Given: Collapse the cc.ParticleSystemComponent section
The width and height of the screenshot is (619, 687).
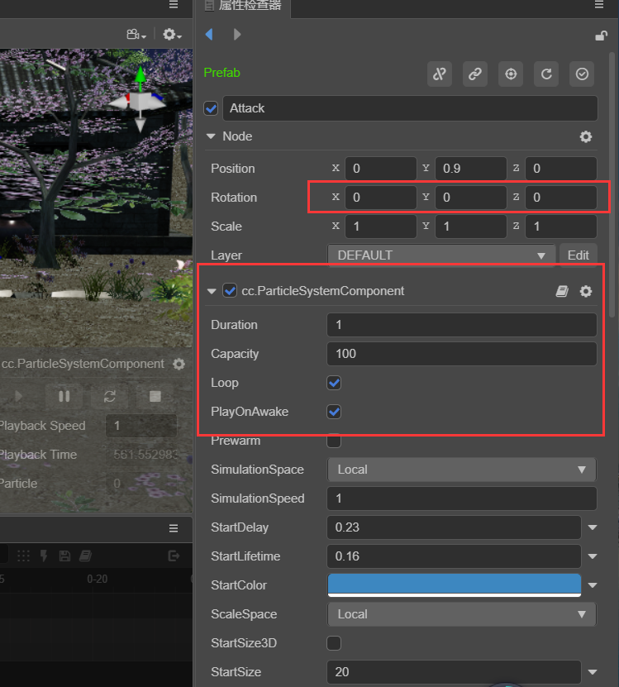Looking at the screenshot, I should click(212, 291).
